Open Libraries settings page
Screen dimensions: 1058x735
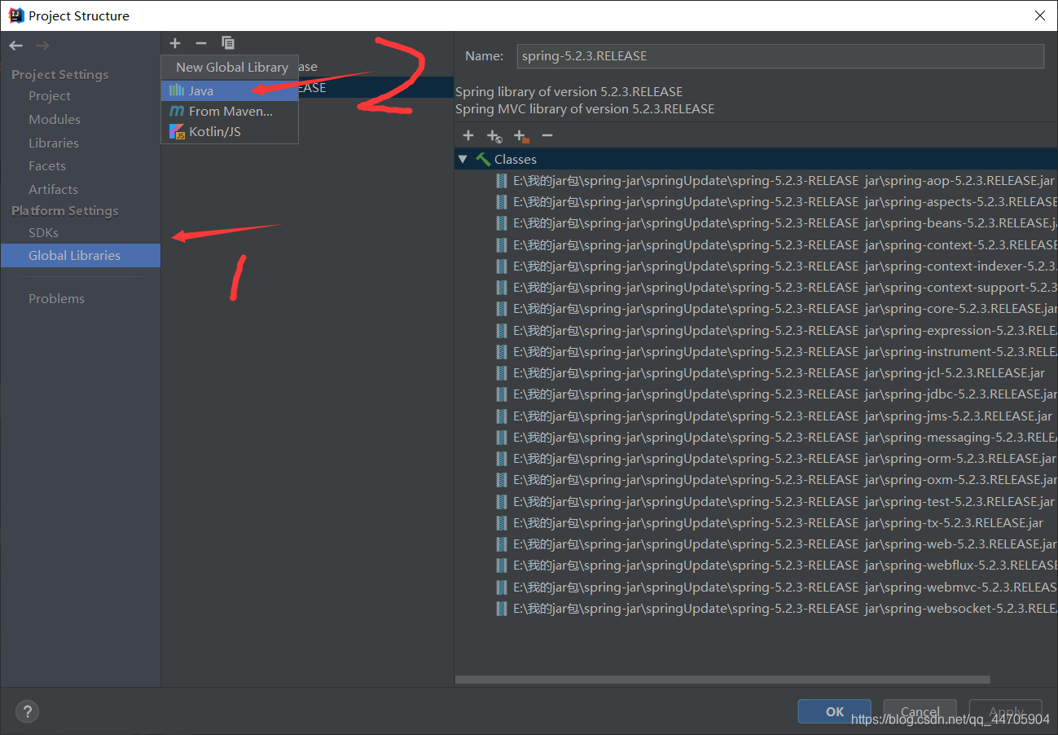(54, 143)
